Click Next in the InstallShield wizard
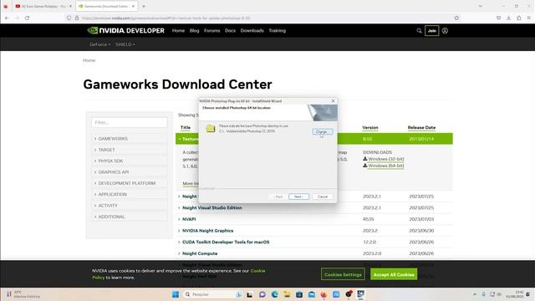This screenshot has width=535, height=301. 298,196
